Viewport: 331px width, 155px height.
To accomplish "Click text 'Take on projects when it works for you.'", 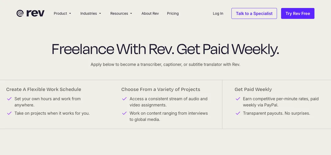I will [52, 113].
